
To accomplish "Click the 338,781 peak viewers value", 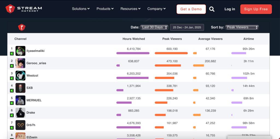I will click(x=172, y=86).
